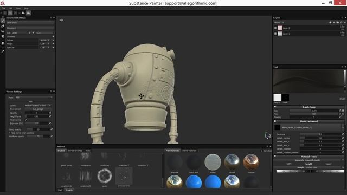Image resolution: width=347 pixels, height=195 pixels.
Task: Click pen pressure icon beside brush Spacing
Action: (340, 117)
